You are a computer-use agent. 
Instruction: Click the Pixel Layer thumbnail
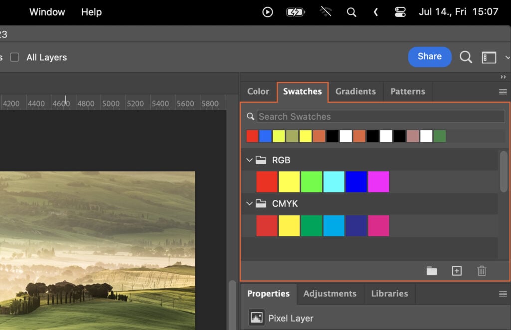tap(255, 318)
